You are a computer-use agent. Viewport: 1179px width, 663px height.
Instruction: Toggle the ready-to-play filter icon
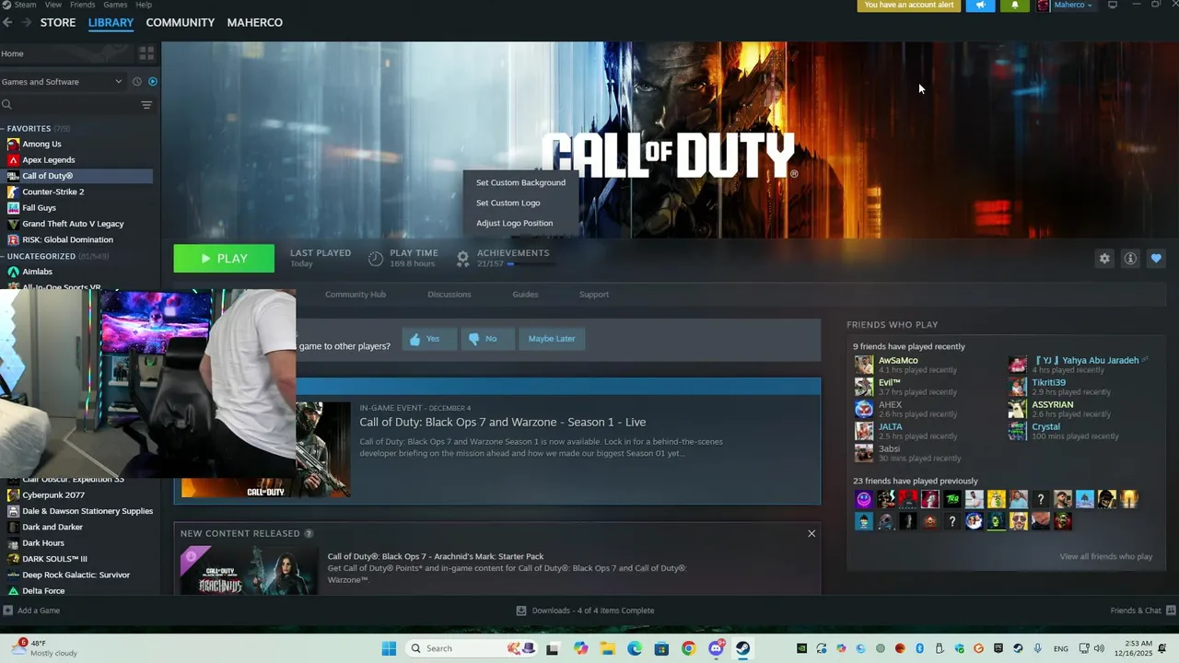coord(152,81)
